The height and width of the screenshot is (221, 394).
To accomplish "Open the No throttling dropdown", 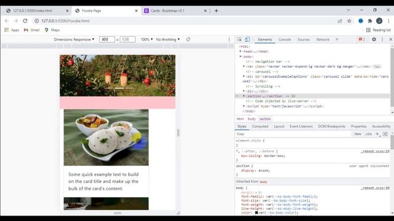I will click(168, 39).
